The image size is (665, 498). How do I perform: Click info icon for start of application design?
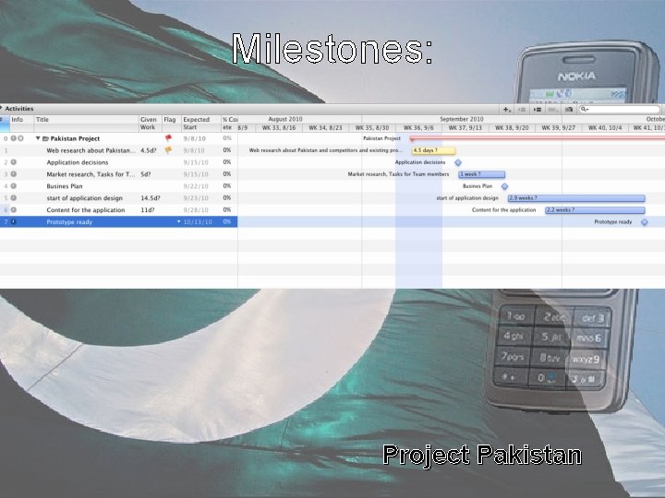[x=14, y=197]
